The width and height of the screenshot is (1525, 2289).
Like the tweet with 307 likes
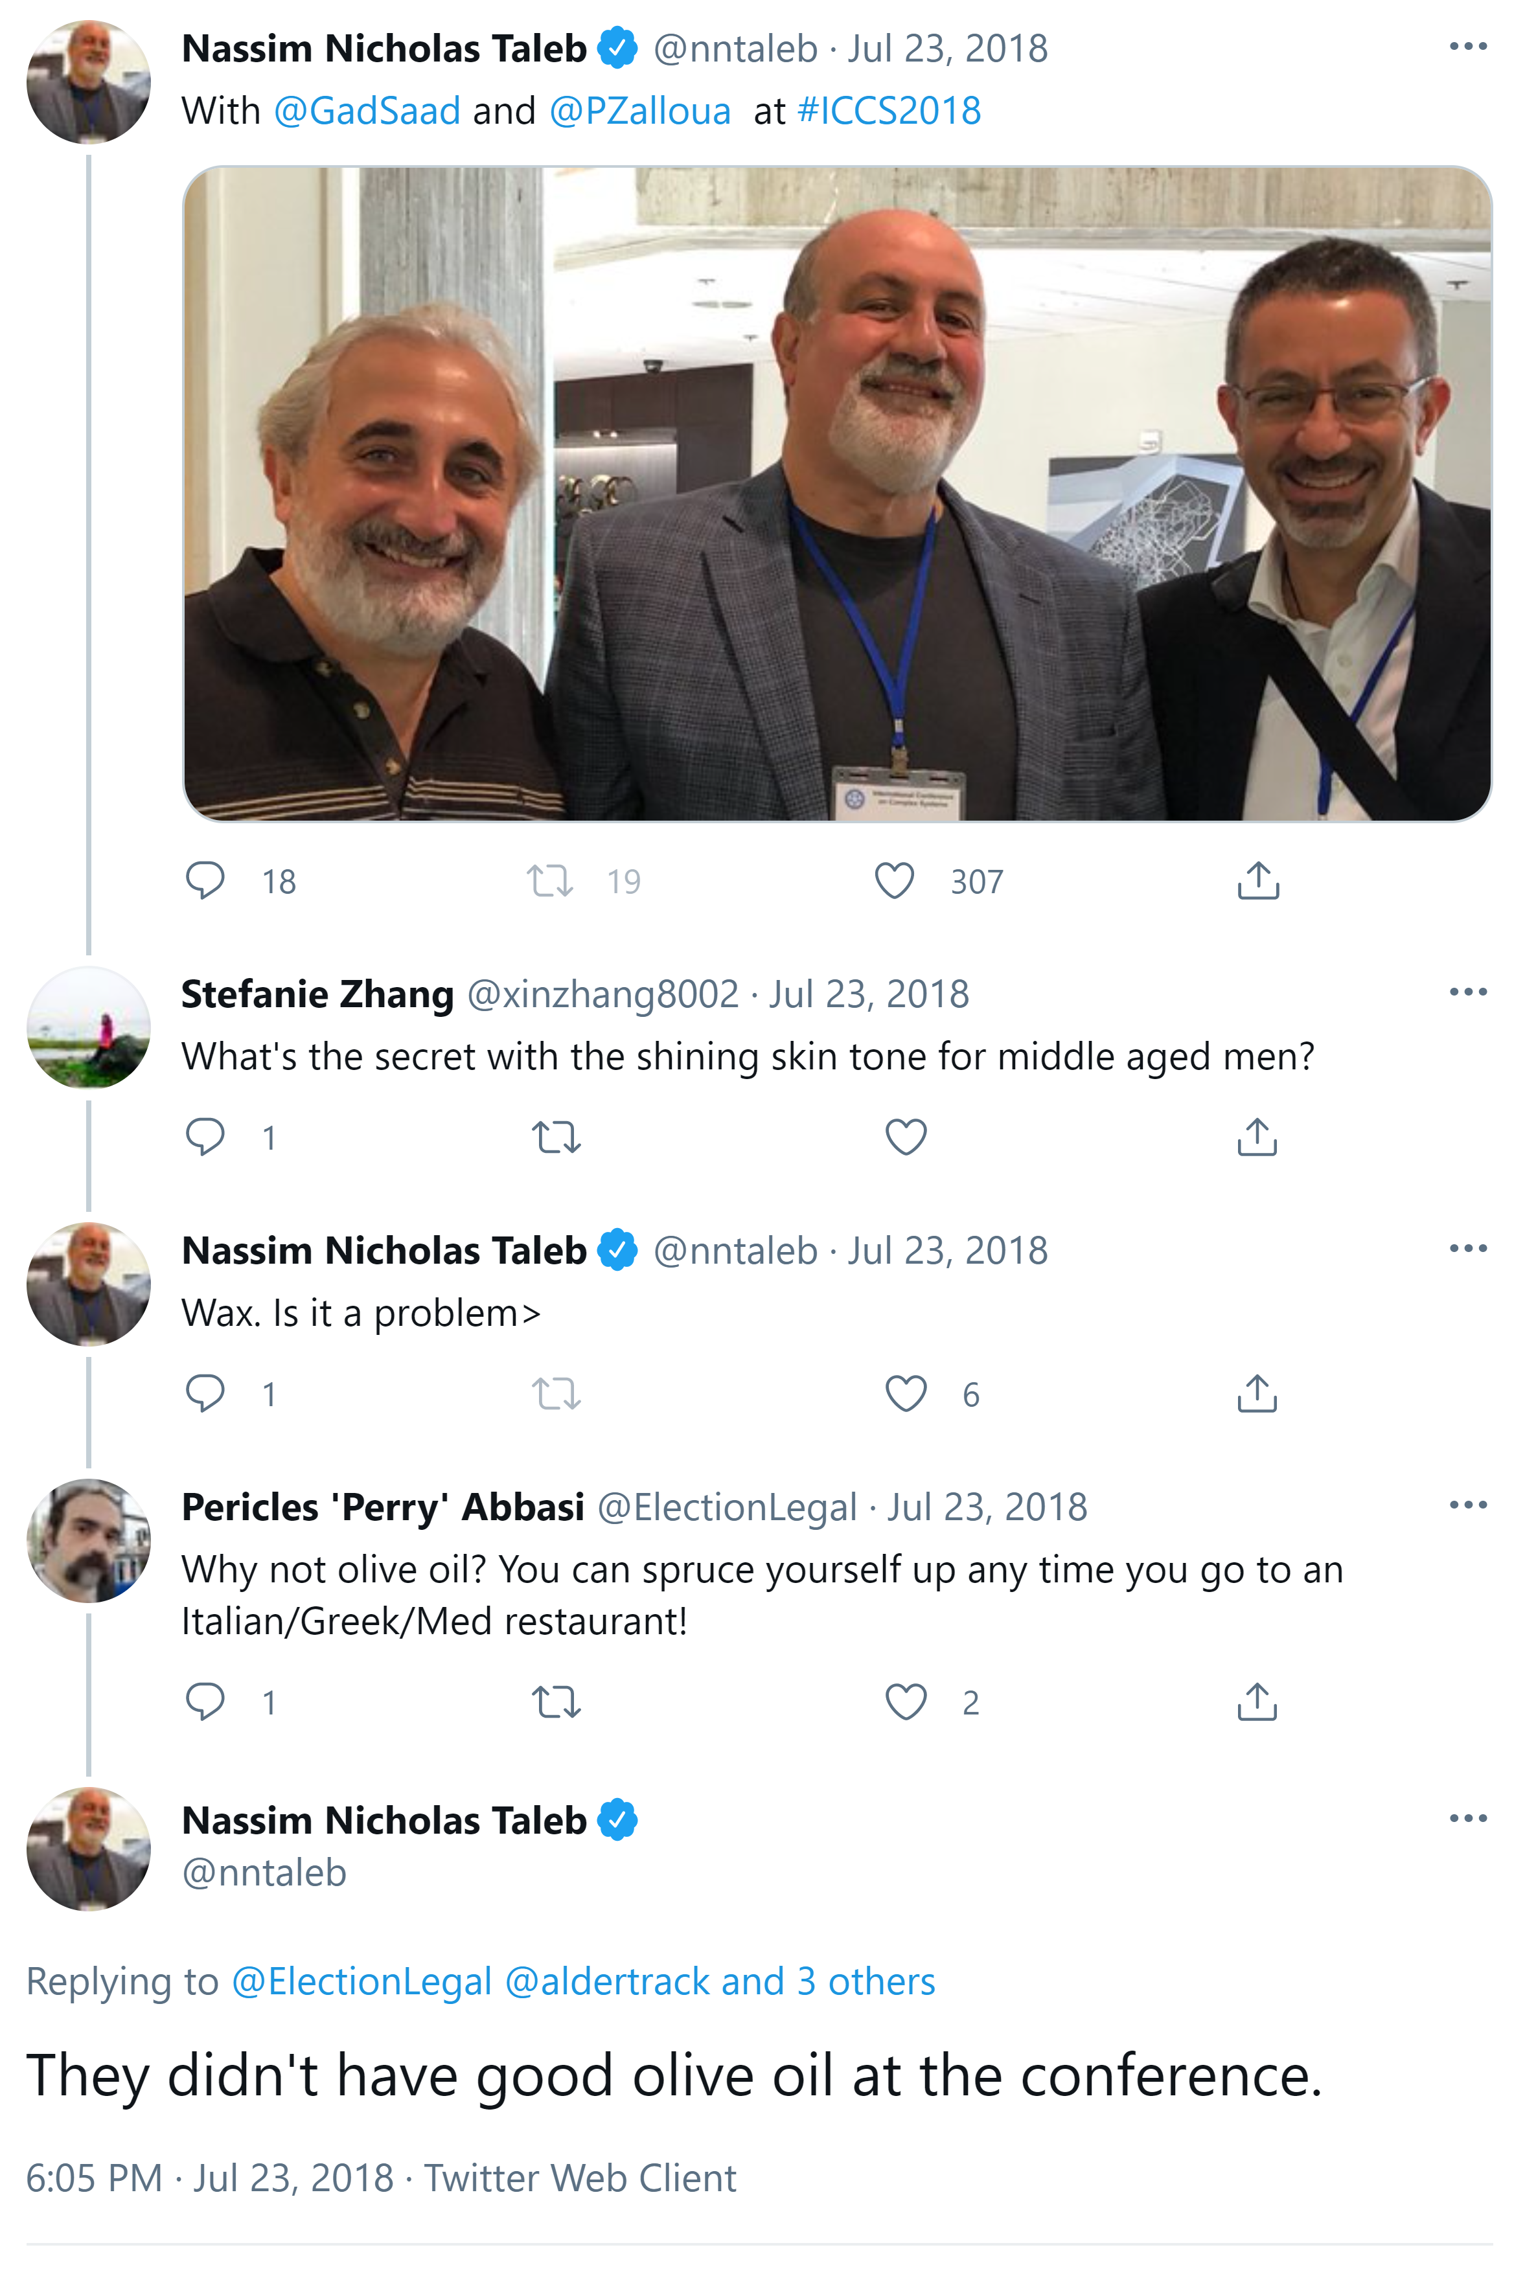tap(894, 880)
